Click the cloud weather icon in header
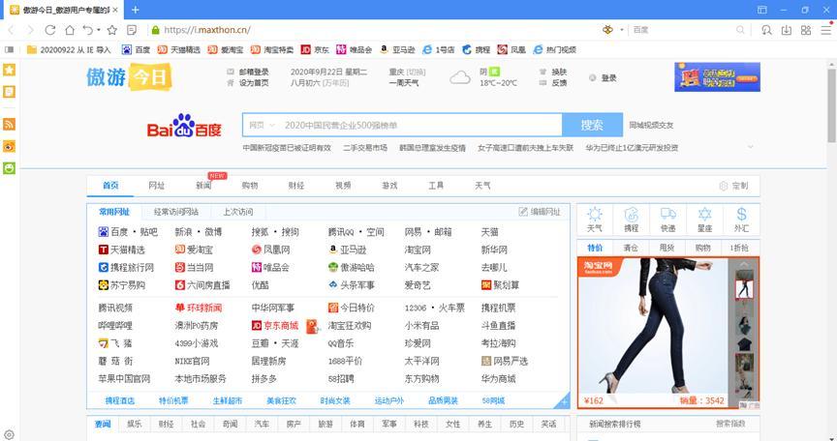The width and height of the screenshot is (837, 441). (x=459, y=78)
